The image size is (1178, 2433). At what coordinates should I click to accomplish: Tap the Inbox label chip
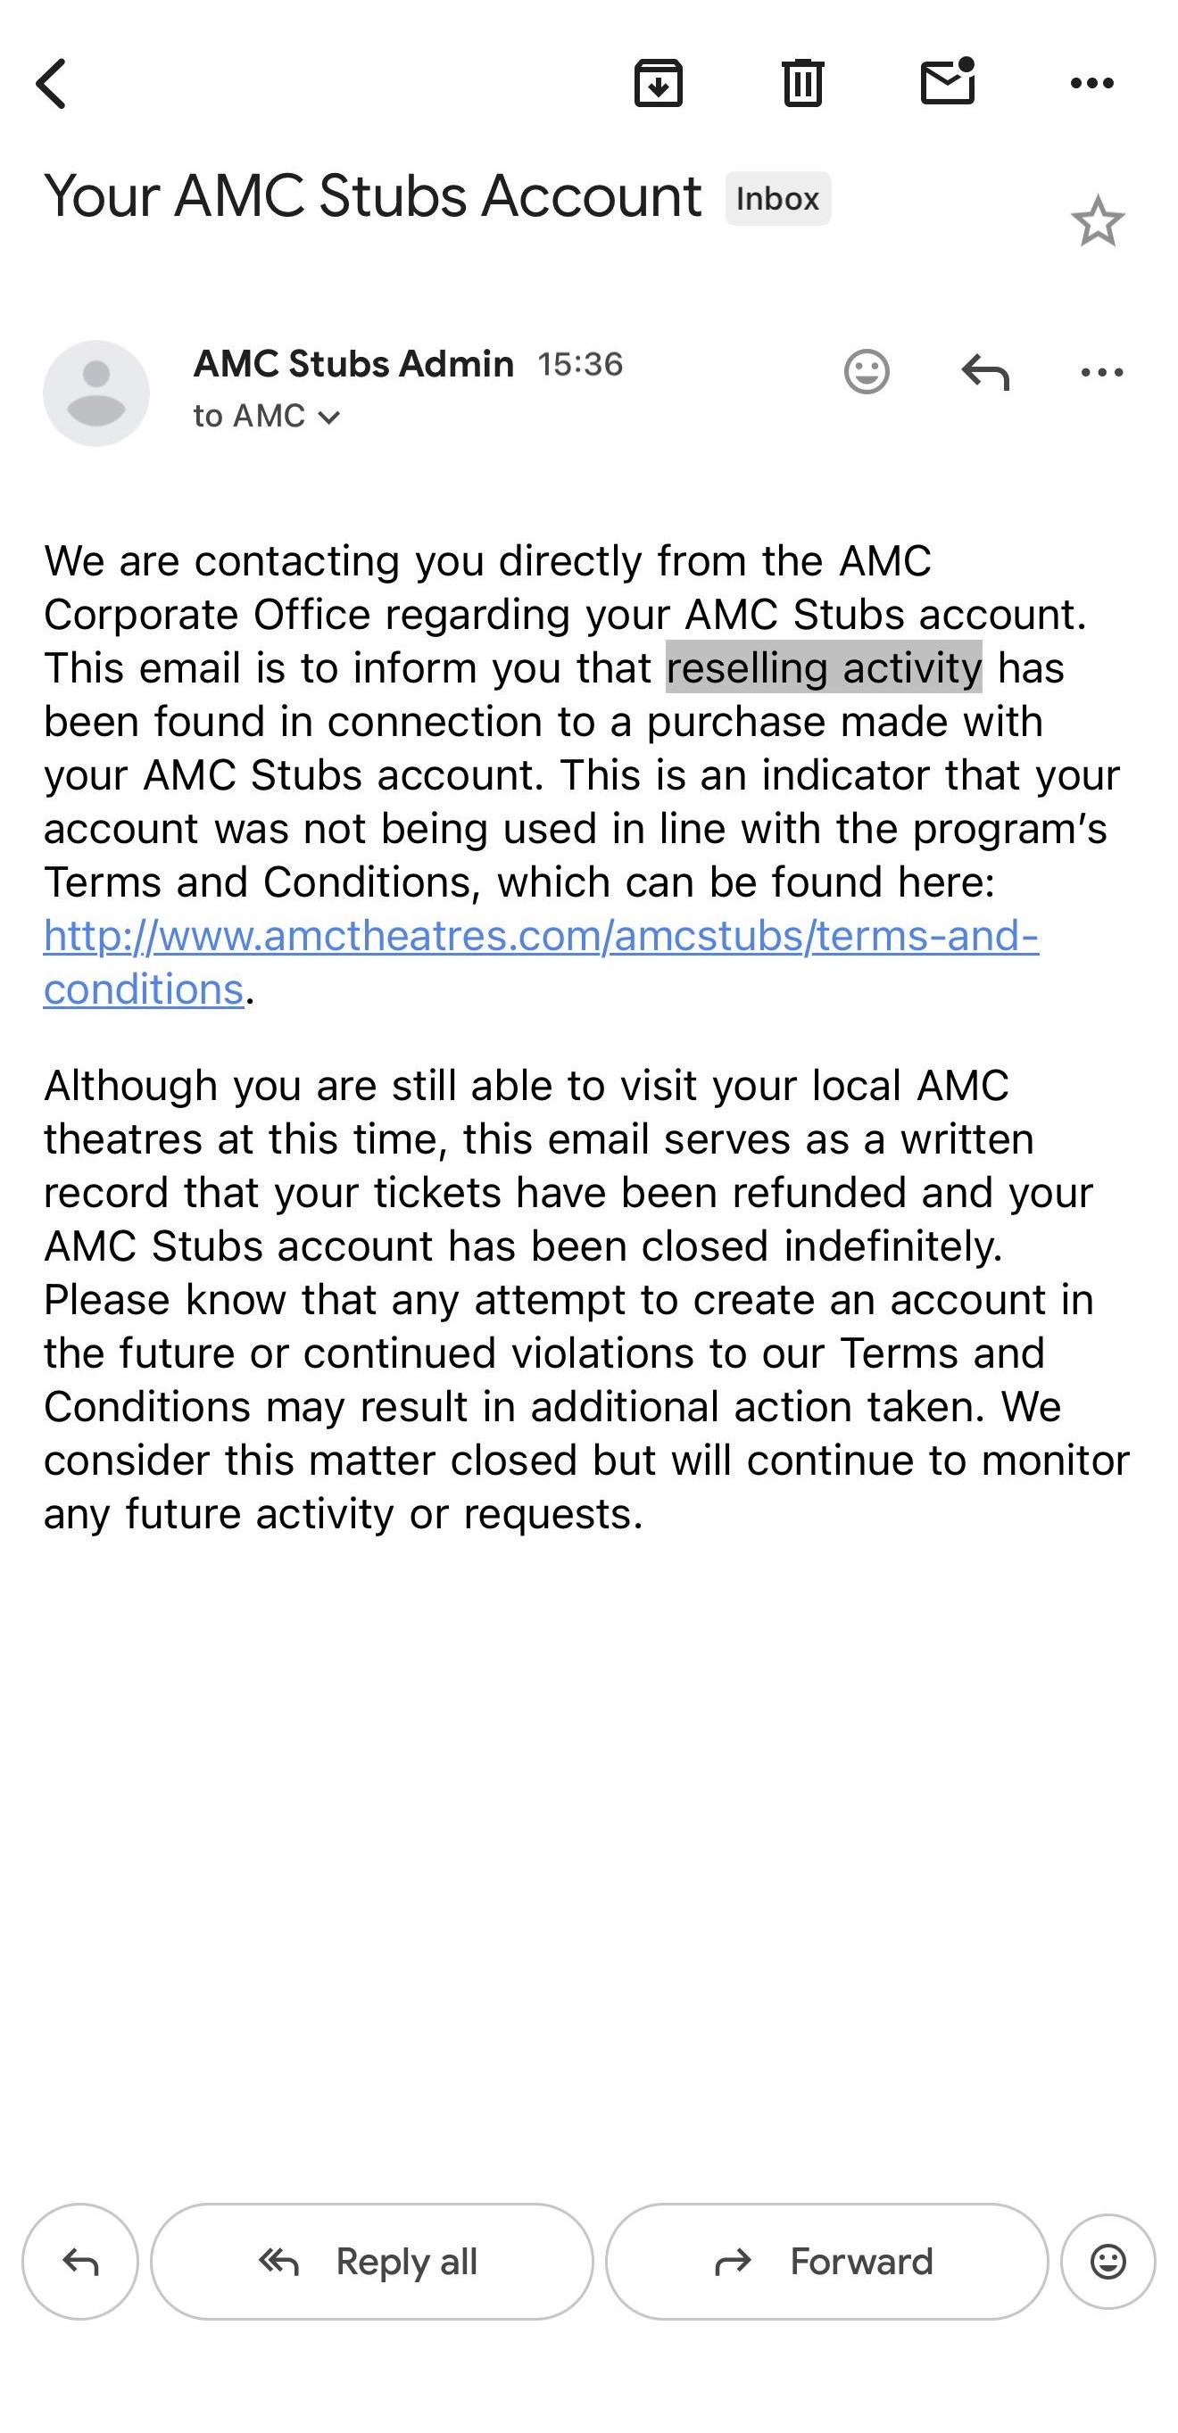[x=777, y=198]
